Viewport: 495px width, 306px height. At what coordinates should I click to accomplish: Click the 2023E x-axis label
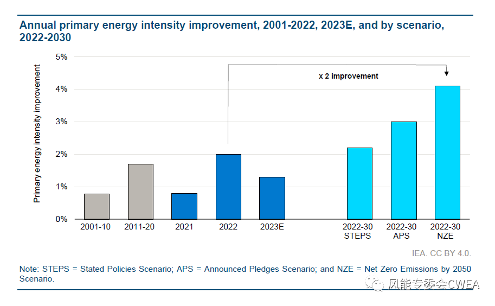(272, 227)
